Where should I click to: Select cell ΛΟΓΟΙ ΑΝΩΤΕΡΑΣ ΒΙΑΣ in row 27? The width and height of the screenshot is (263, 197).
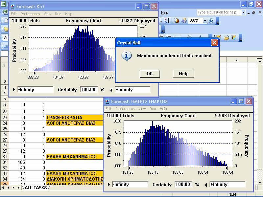(75, 140)
